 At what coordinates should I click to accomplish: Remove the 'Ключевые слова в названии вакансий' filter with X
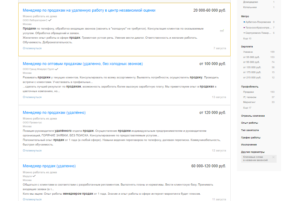[273, 157]
